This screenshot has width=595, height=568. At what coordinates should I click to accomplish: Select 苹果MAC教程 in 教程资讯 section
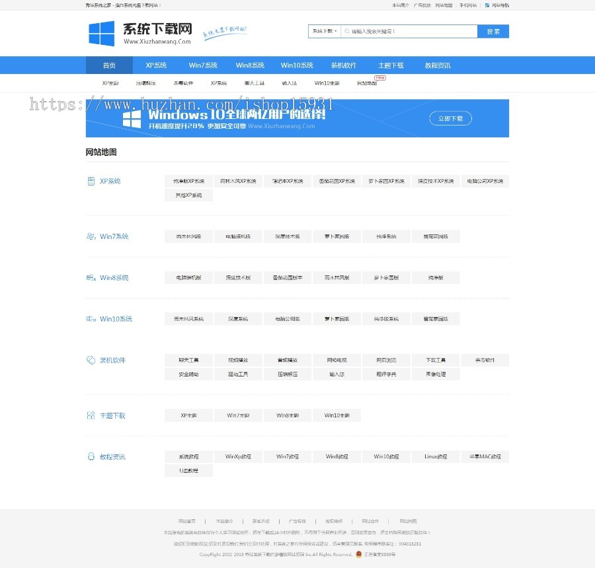click(485, 456)
